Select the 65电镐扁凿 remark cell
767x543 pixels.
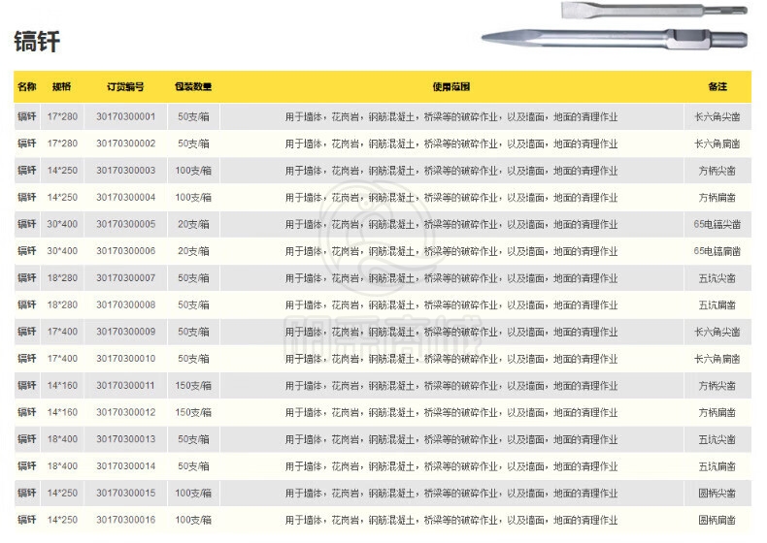point(717,251)
